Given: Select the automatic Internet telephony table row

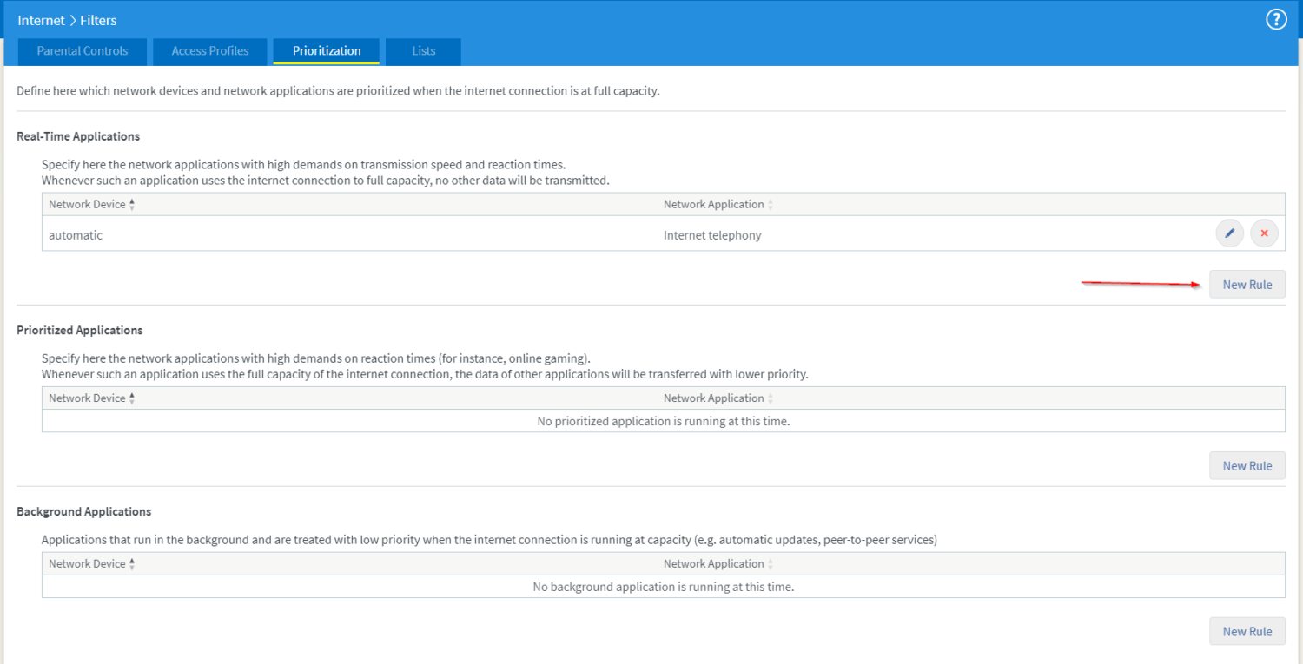Looking at the screenshot, I should pyautogui.click(x=521, y=234).
